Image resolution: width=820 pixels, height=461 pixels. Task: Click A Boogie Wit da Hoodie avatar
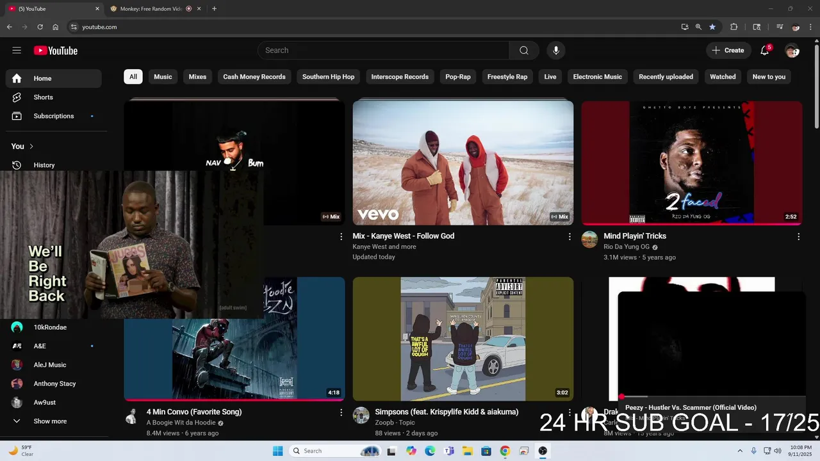click(132, 416)
